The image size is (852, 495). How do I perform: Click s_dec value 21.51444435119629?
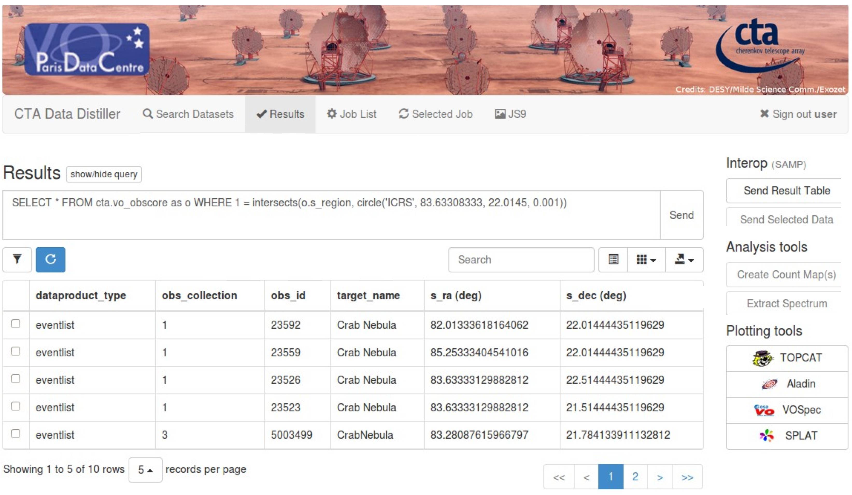pyautogui.click(x=615, y=408)
